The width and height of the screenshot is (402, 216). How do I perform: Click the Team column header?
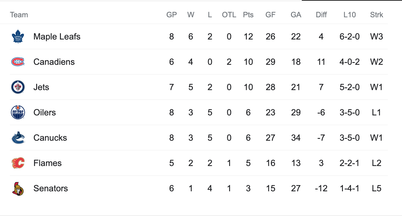tap(19, 15)
